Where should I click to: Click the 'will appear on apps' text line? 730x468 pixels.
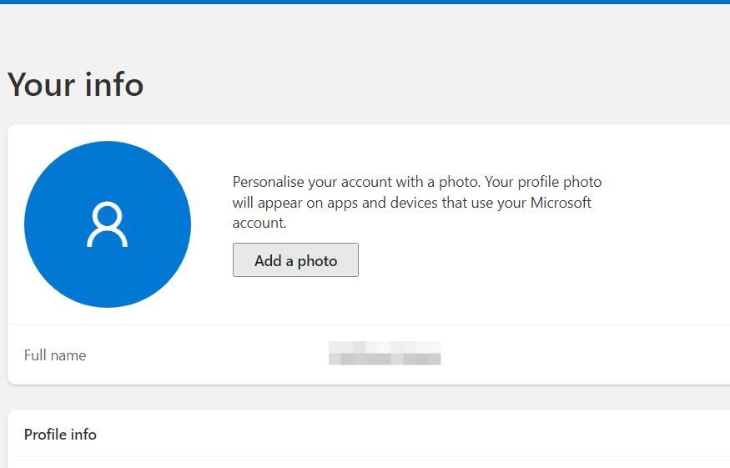point(411,203)
